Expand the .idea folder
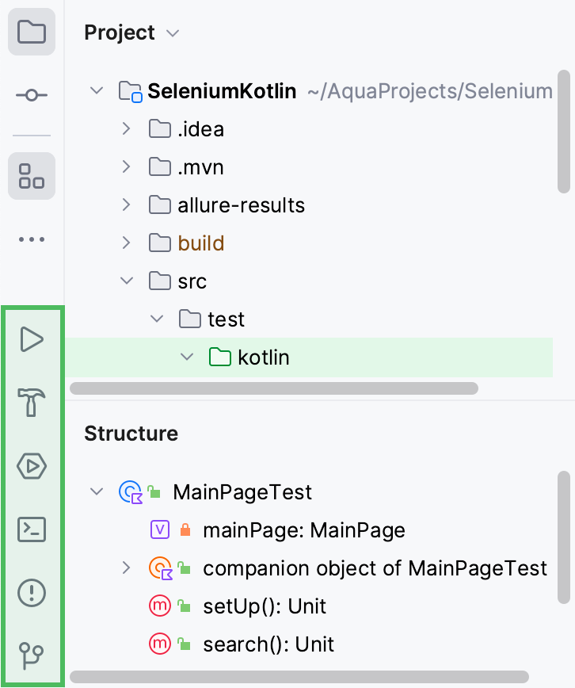Screen dimensions: 575x688 [x=126, y=129]
